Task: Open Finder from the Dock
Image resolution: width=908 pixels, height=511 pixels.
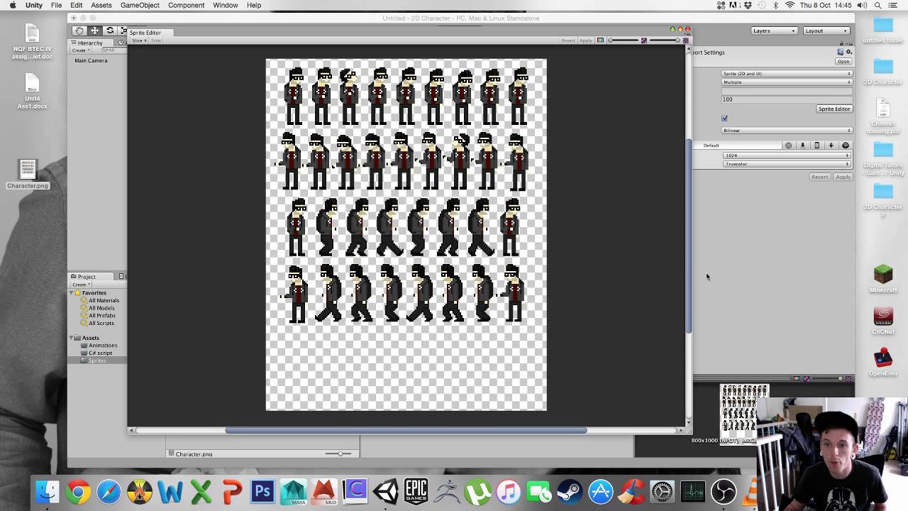Action: point(48,491)
